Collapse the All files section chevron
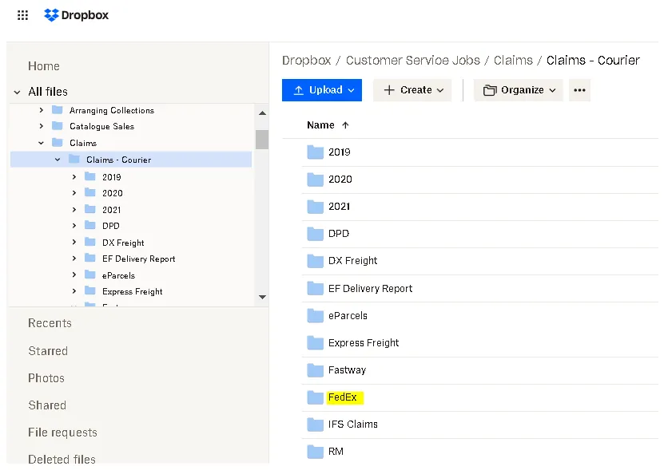This screenshot has width=664, height=470. (x=17, y=92)
